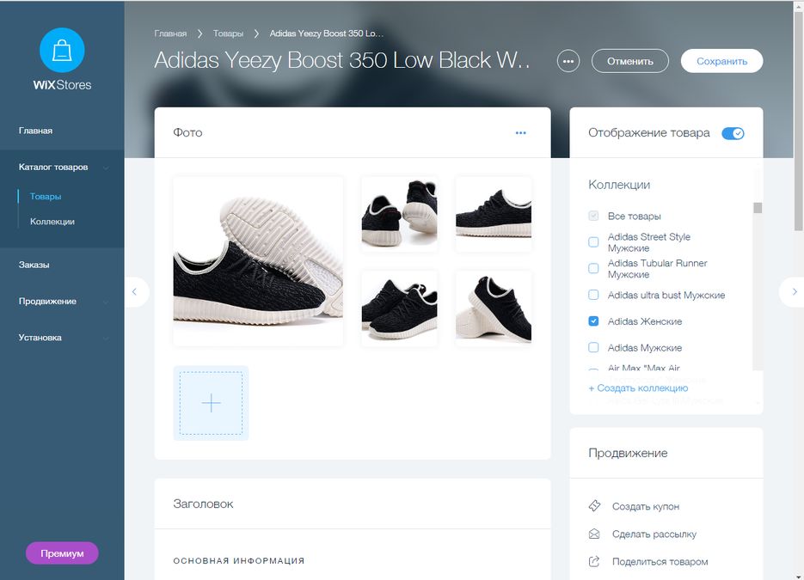Open Каталог товаров sidebar item
The width and height of the screenshot is (804, 580).
point(53,167)
